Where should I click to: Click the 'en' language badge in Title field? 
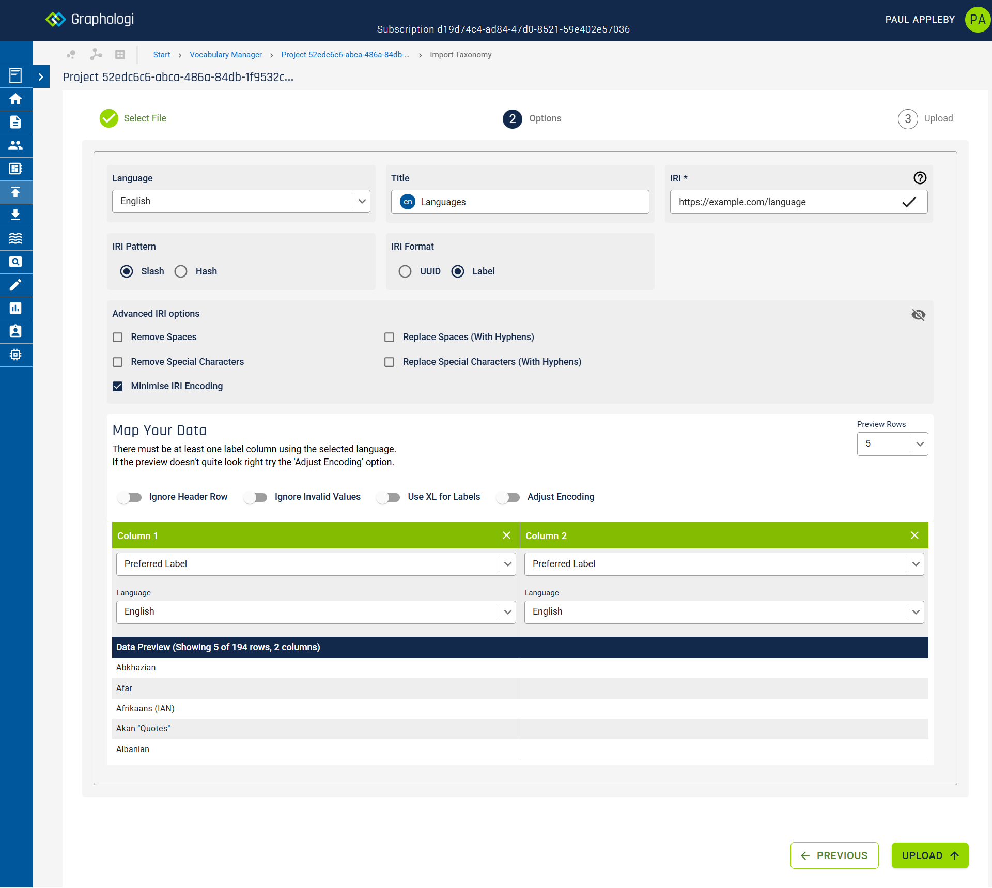click(408, 202)
